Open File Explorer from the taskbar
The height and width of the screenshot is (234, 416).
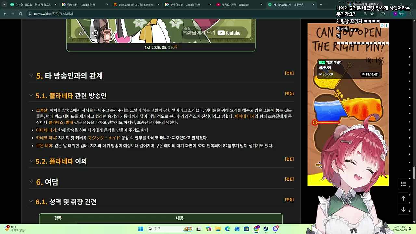tap(218, 229)
